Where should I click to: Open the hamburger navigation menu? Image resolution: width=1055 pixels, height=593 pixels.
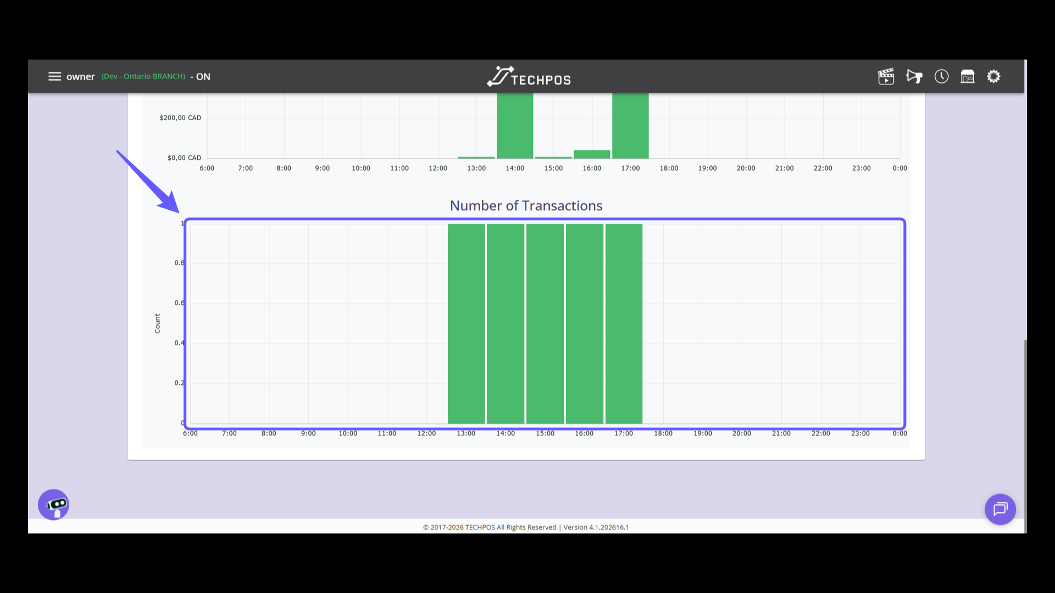tap(55, 76)
